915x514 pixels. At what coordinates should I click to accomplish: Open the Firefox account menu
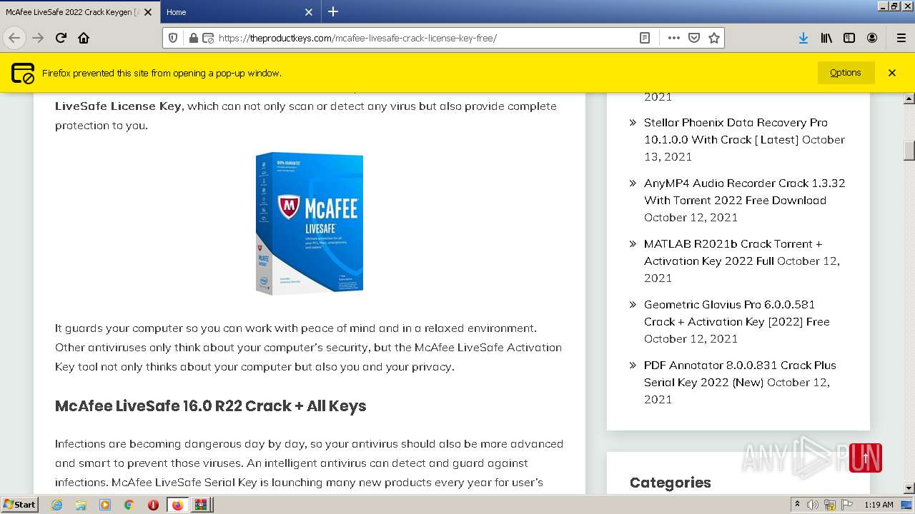[x=872, y=38]
